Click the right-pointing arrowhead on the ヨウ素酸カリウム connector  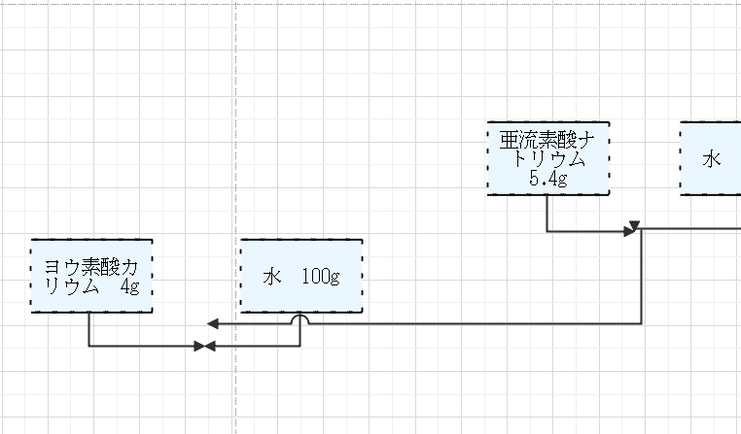pos(199,346)
